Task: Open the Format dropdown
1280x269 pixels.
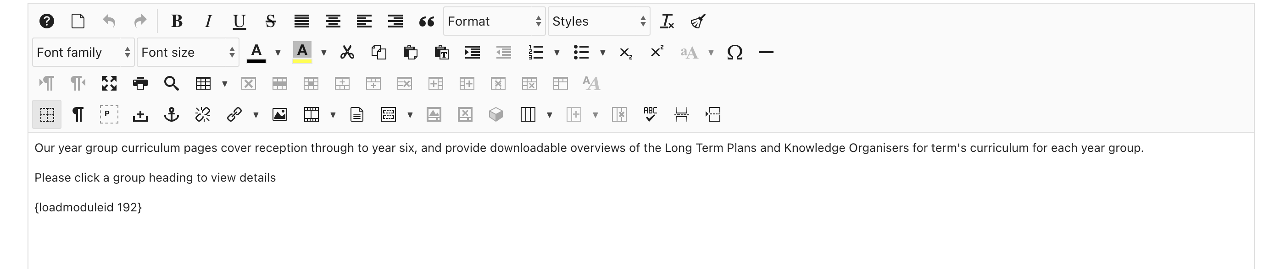Action: pos(494,22)
